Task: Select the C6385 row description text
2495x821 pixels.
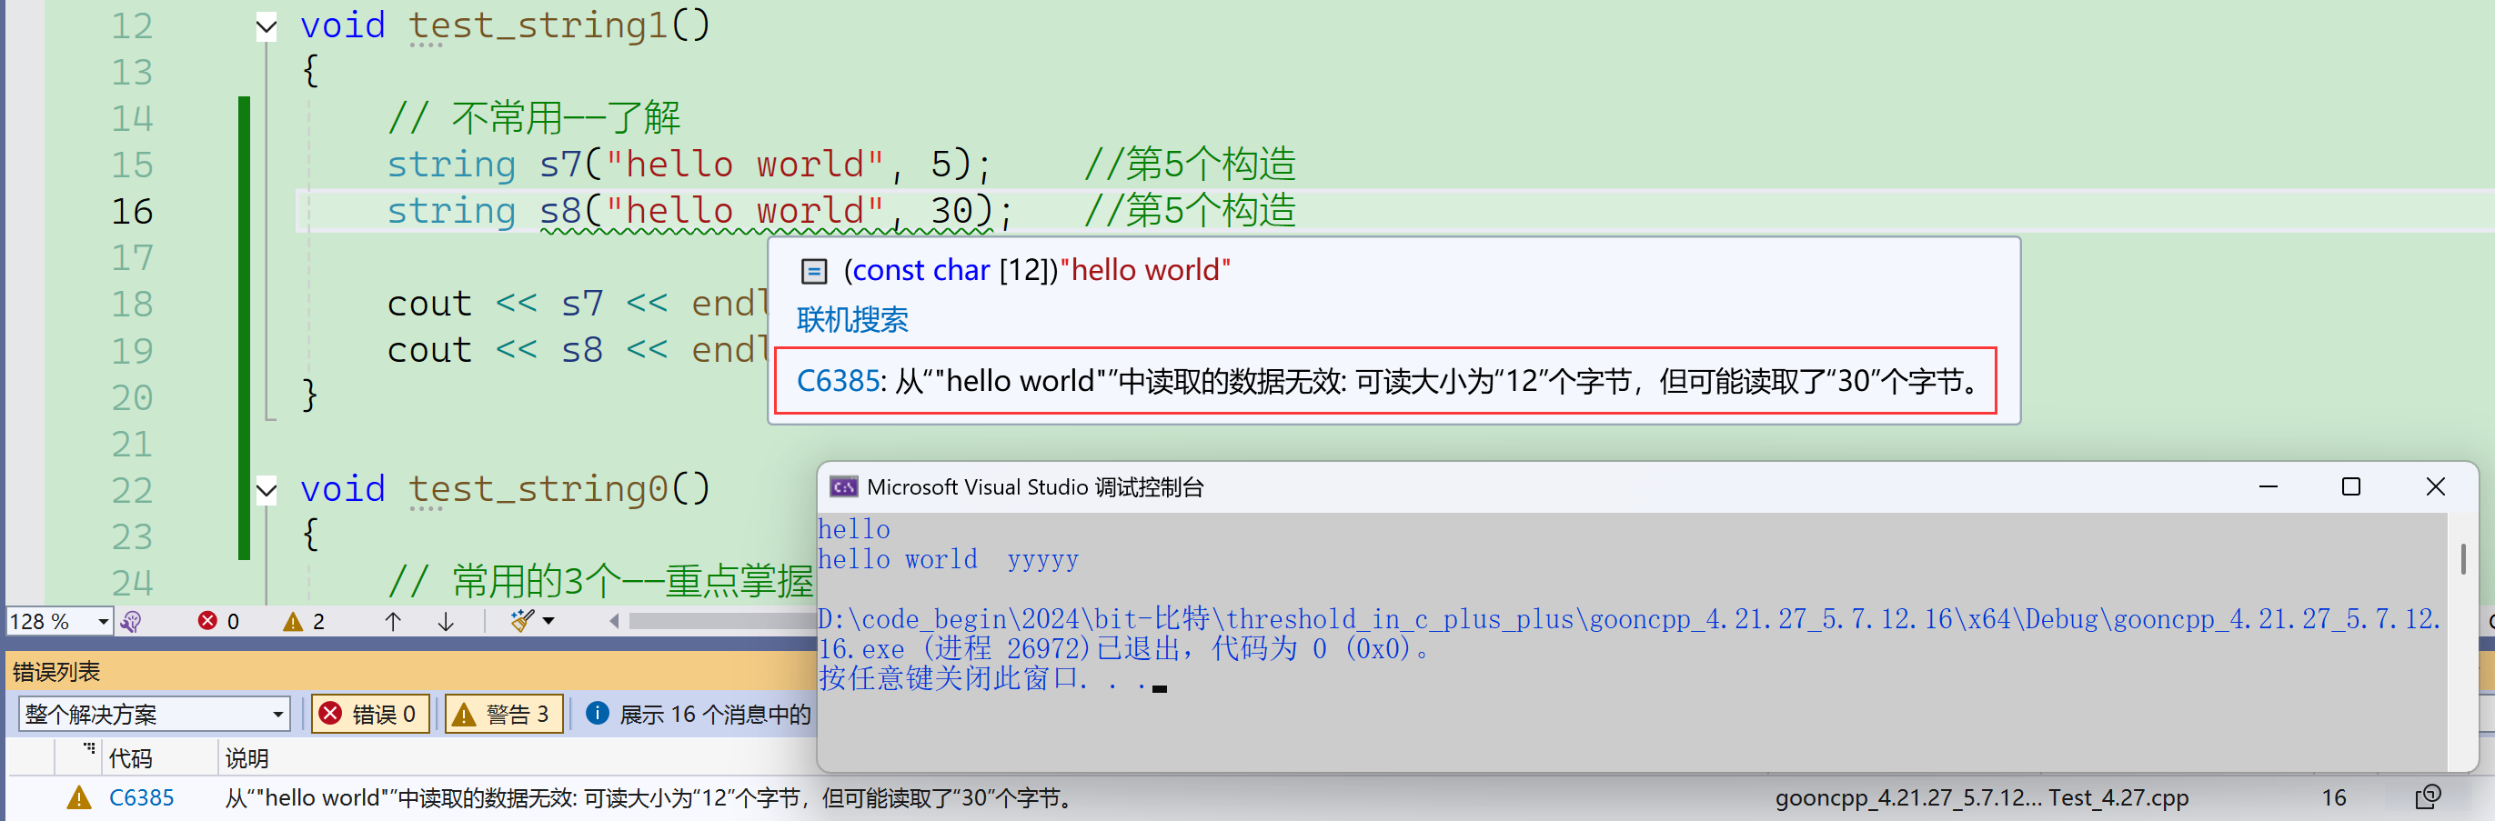Action: point(650,797)
